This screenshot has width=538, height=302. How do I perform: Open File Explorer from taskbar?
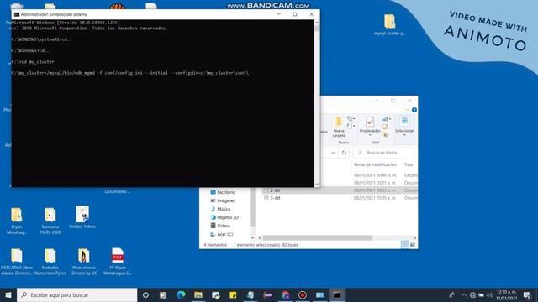[198, 294]
